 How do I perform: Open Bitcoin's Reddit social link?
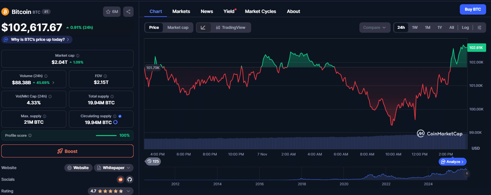tap(121, 179)
